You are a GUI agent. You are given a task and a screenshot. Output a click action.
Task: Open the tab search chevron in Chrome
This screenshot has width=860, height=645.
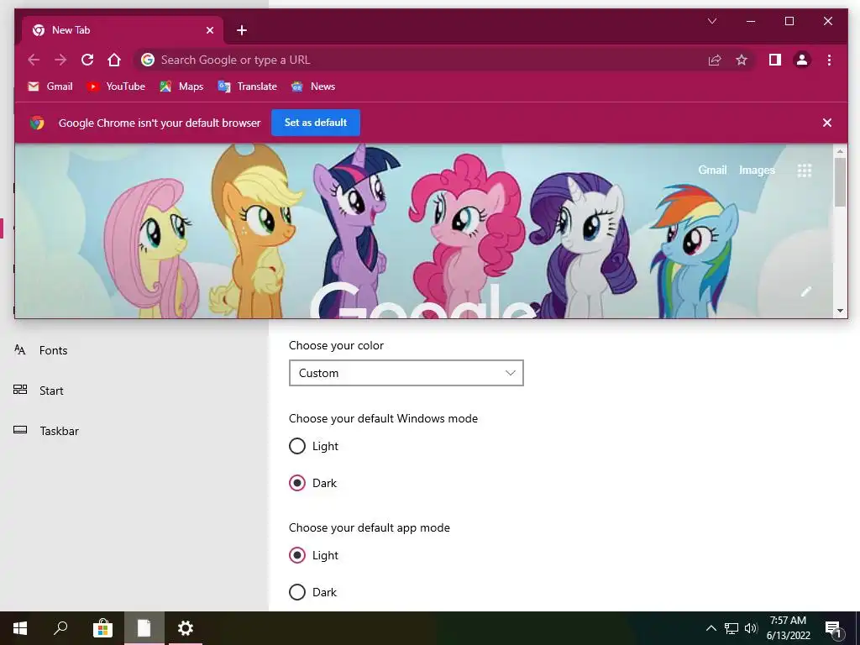[x=712, y=21]
